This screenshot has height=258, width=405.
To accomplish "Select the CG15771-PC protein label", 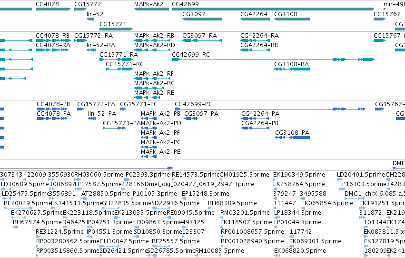I will tap(138, 104).
